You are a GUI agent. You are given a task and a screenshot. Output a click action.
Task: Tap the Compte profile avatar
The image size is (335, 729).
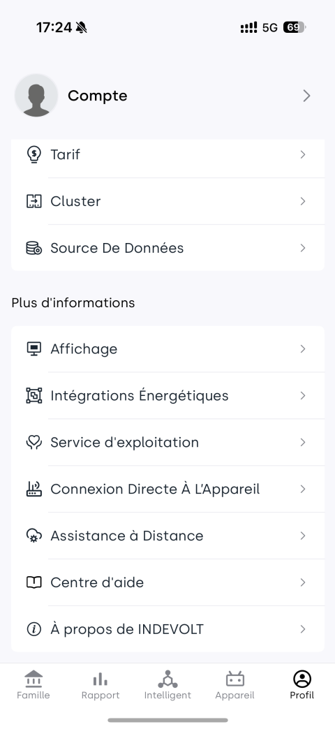36,95
